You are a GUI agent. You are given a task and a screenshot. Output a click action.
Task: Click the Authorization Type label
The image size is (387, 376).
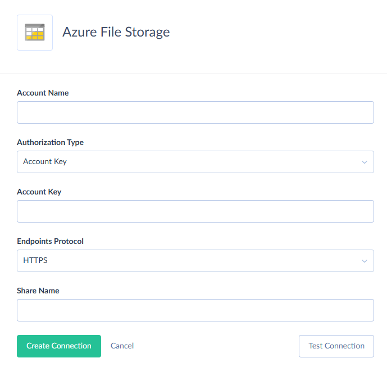coord(50,142)
